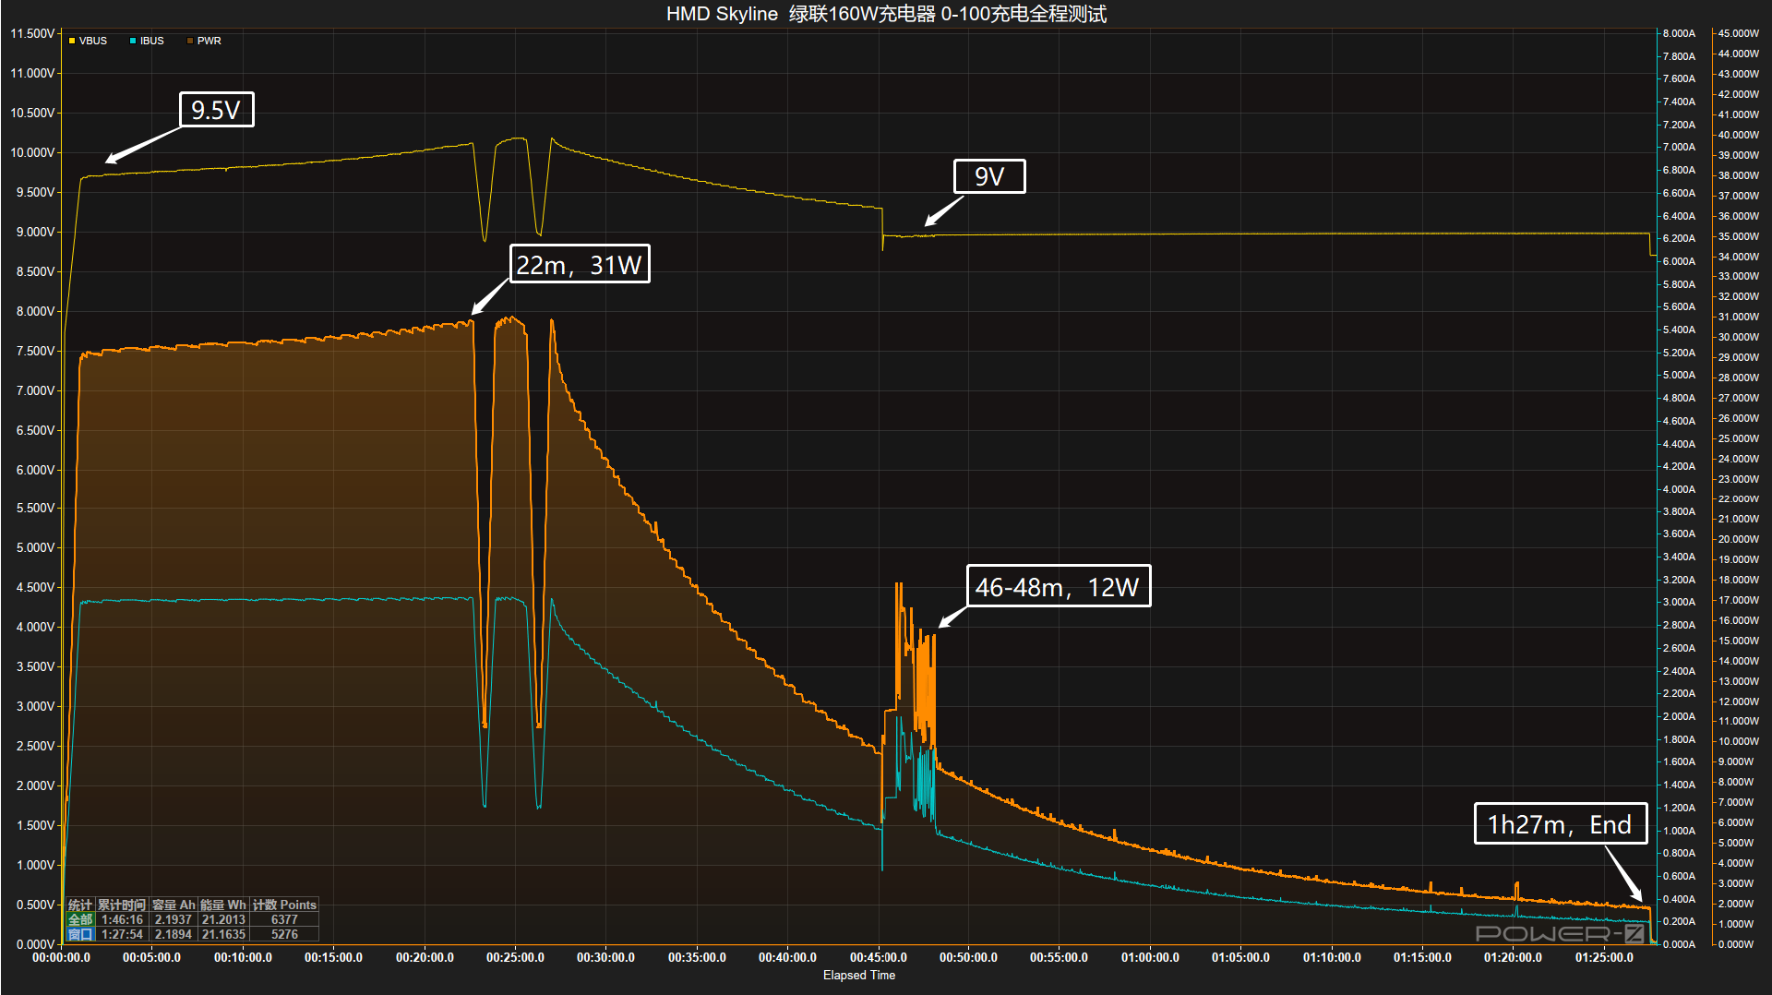Viewport: 1772px width, 995px height.
Task: Click the Elapsed Time axis label
Action: (x=859, y=975)
